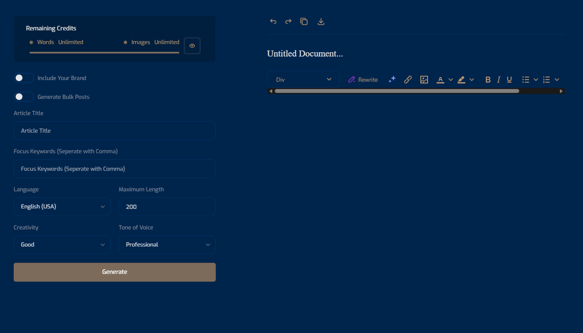Image resolution: width=583 pixels, height=333 pixels.
Task: Click the redo arrow icon
Action: (289, 21)
